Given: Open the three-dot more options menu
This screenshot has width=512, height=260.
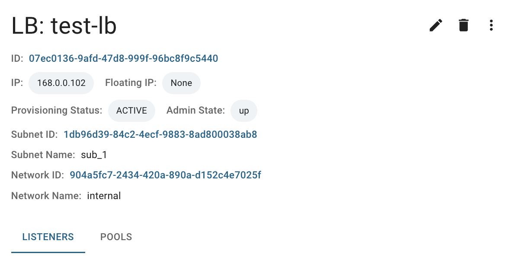Looking at the screenshot, I should tap(491, 25).
